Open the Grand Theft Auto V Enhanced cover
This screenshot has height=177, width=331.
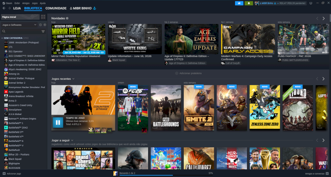[x=83, y=158]
